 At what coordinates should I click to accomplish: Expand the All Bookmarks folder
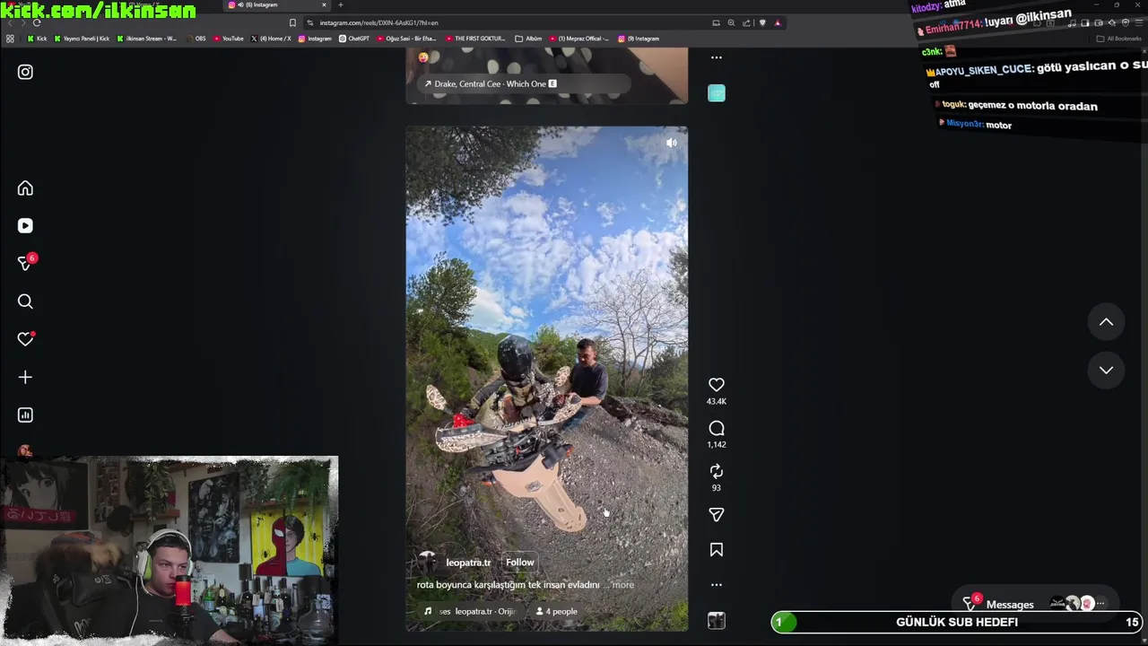click(1119, 39)
